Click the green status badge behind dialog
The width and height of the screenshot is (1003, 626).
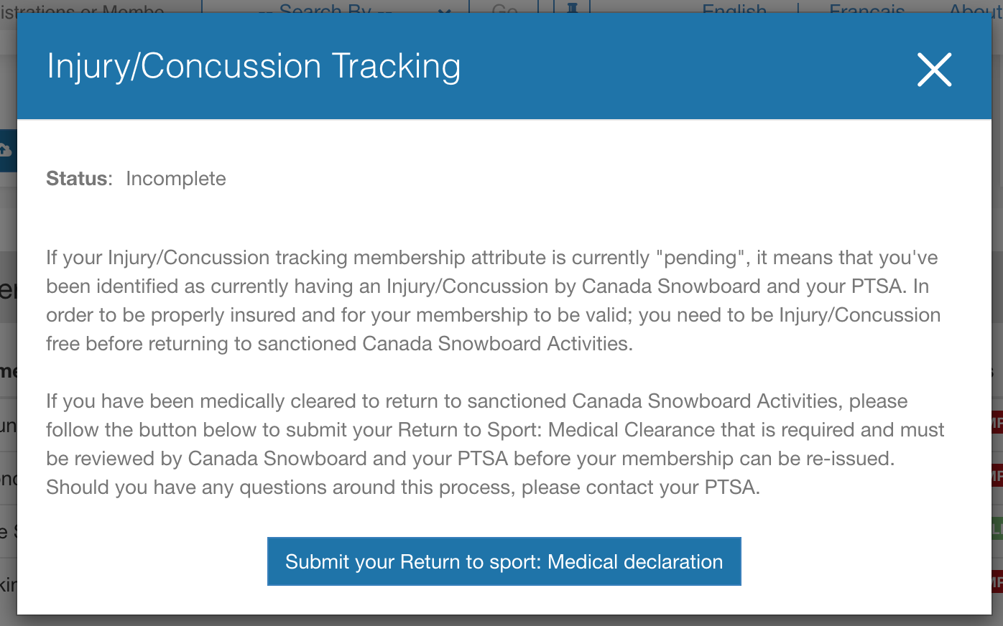point(997,530)
